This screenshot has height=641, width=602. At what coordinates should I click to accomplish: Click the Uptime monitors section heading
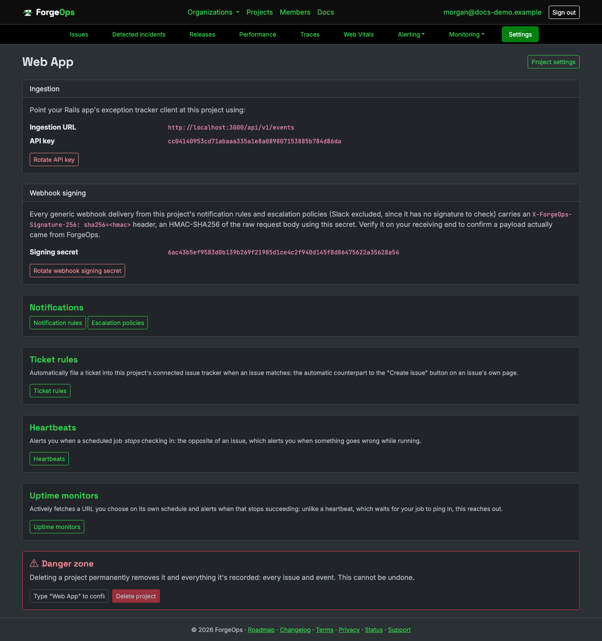click(64, 495)
